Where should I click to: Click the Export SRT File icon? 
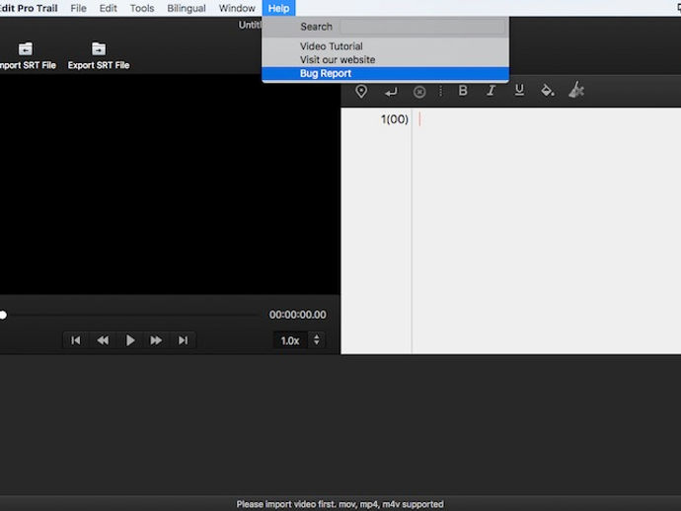pos(99,49)
